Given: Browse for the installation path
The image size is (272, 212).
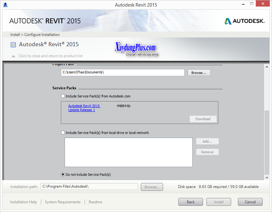Looking at the screenshot, I should click(152, 187).
